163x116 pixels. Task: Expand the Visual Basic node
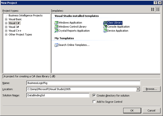tap(6, 19)
